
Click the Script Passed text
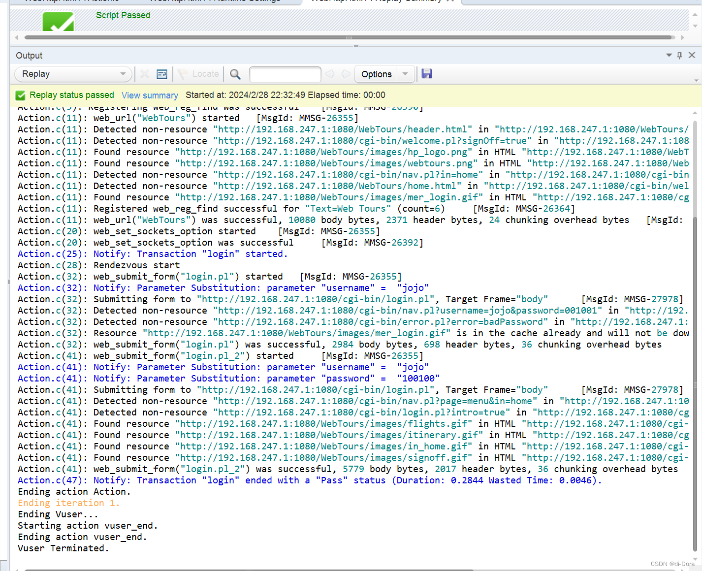(x=123, y=15)
